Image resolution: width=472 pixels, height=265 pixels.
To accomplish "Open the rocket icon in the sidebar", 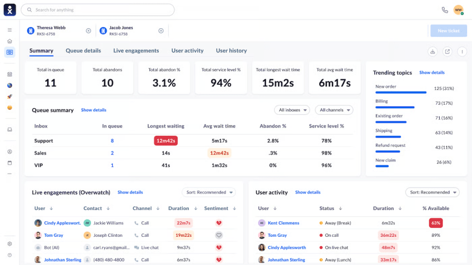I will (9, 96).
